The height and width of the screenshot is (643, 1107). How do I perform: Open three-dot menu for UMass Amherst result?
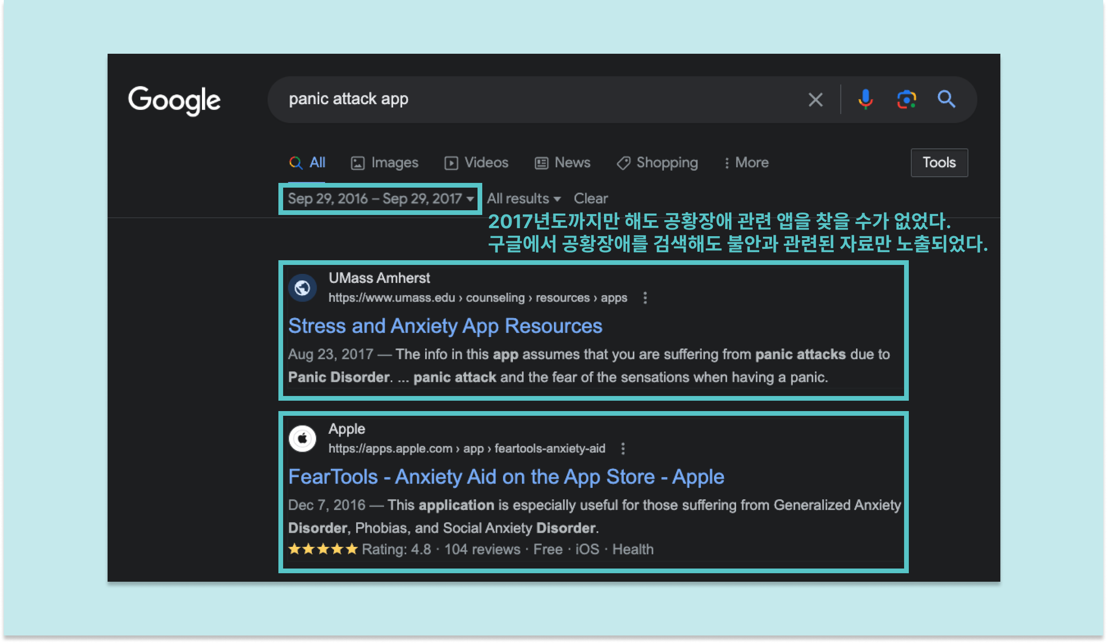645,298
